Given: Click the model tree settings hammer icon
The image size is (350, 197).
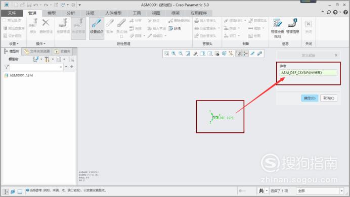Looking at the screenshot, I should (47, 59).
